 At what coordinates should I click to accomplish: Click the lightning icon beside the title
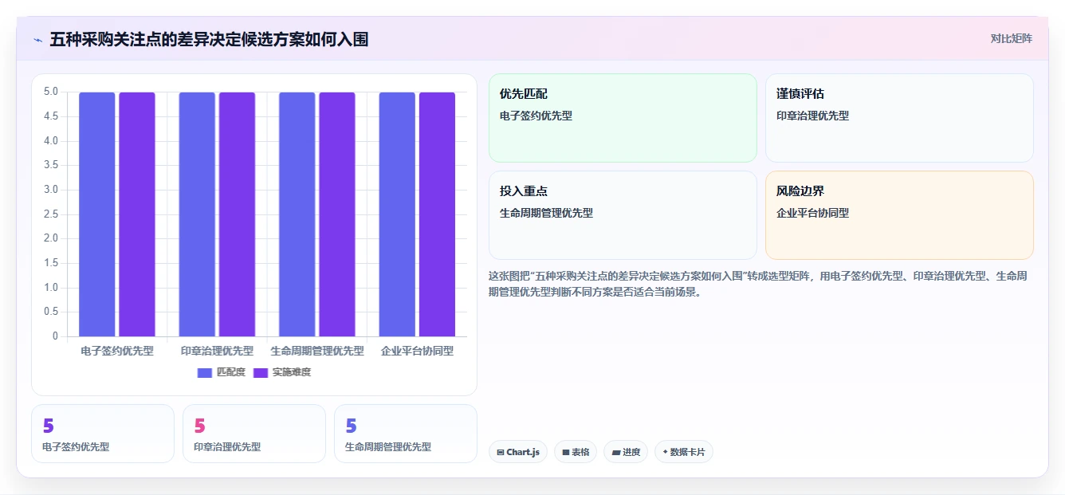37,40
